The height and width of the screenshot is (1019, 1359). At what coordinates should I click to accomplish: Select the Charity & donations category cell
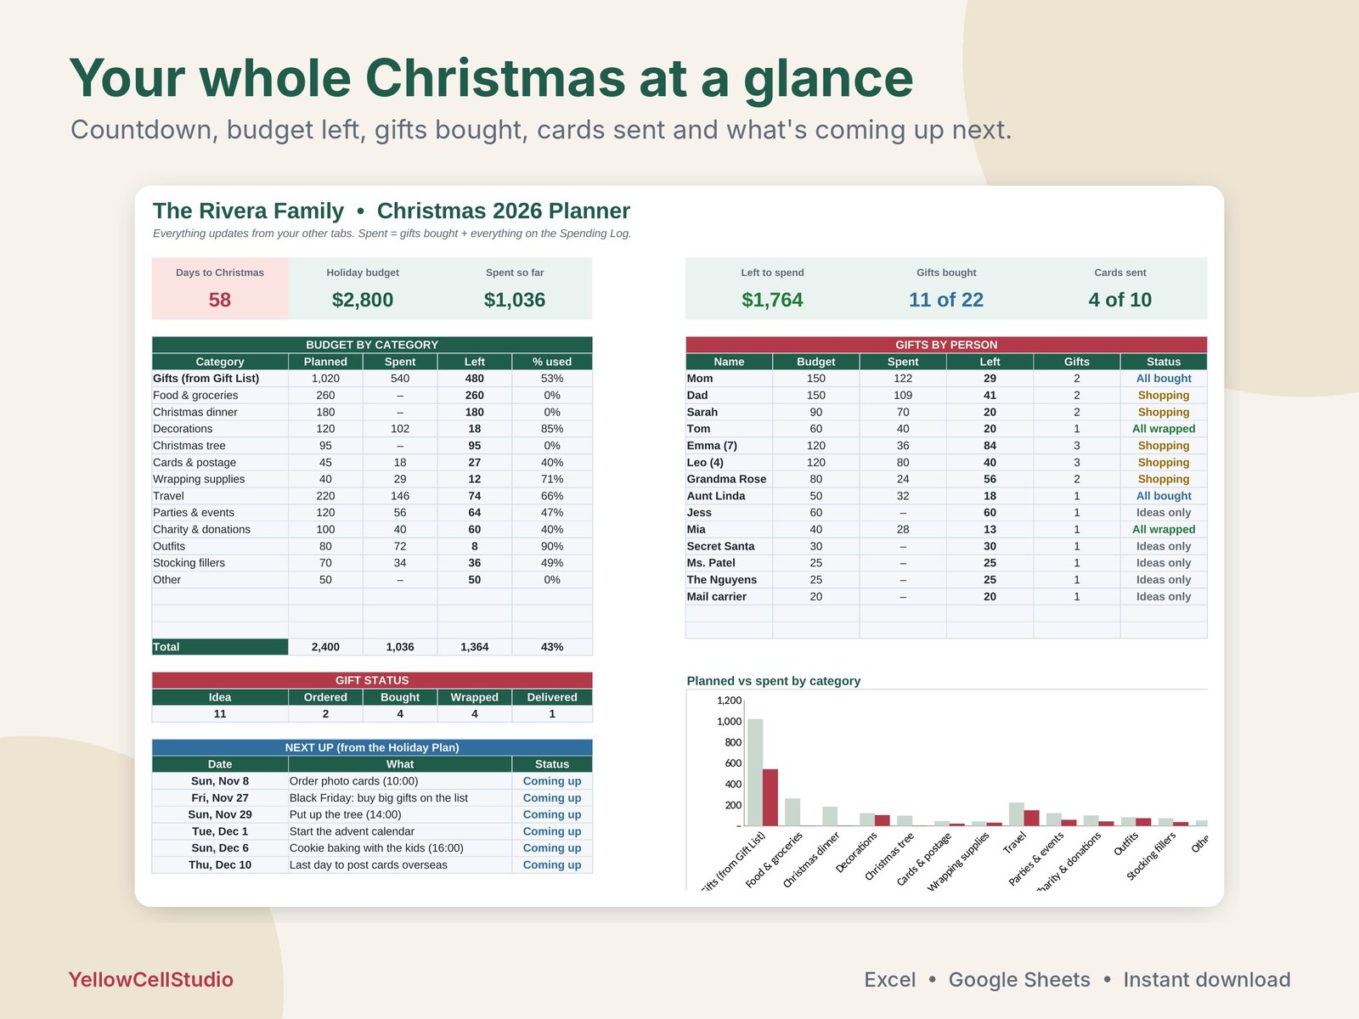click(220, 529)
